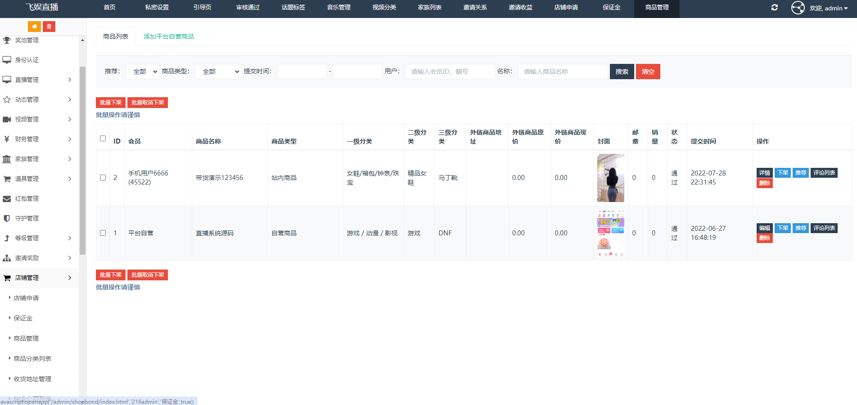857x405 pixels.
Task: Select the 守护管理 shield icon
Action: [7, 218]
